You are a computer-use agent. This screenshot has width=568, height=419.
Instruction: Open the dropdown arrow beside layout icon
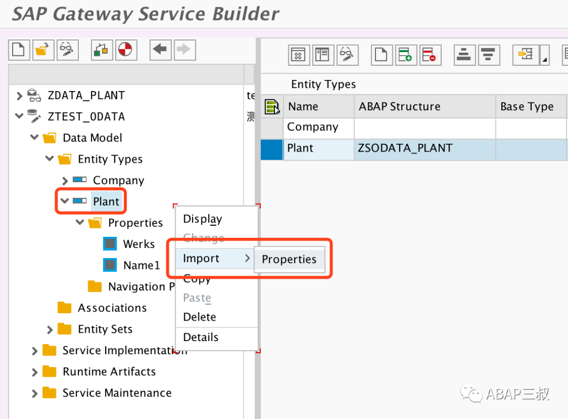pos(544,55)
